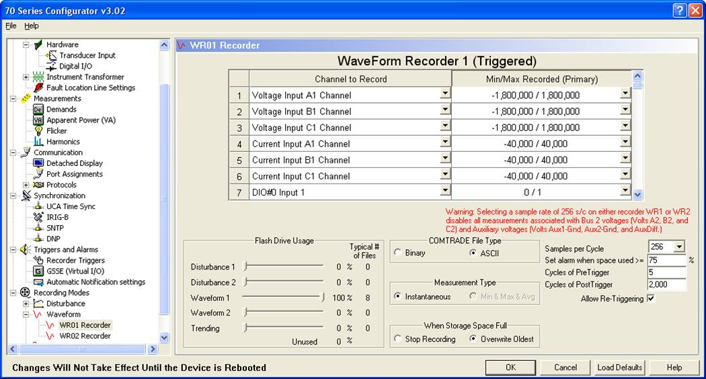
Task: Click the Synchronization satellite icon
Action: [x=26, y=196]
